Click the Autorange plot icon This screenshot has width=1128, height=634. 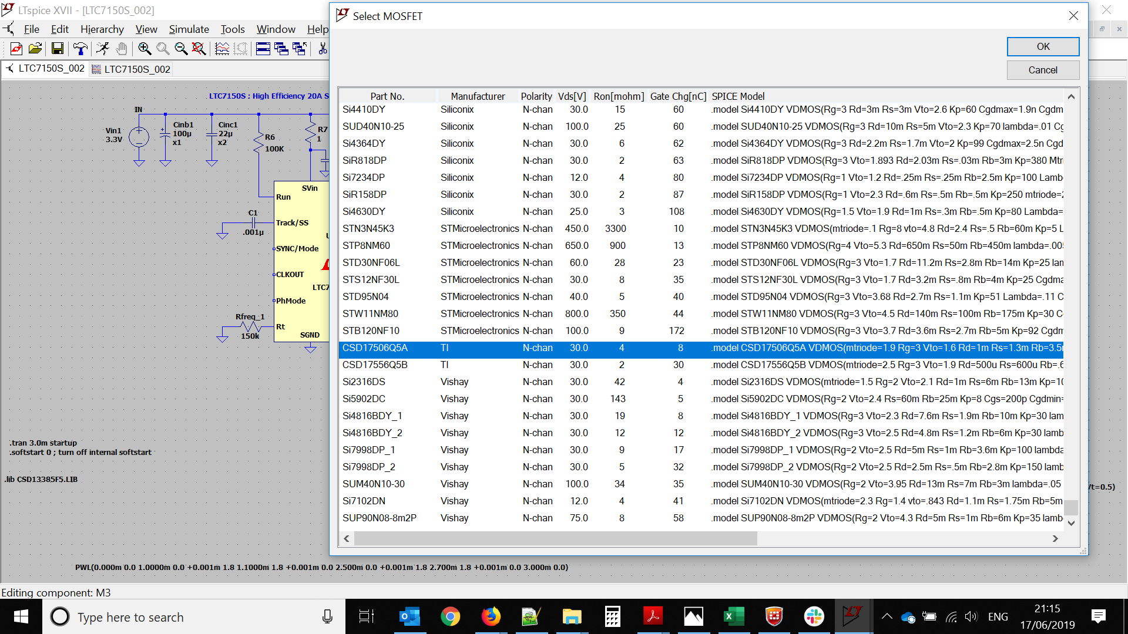(240, 49)
